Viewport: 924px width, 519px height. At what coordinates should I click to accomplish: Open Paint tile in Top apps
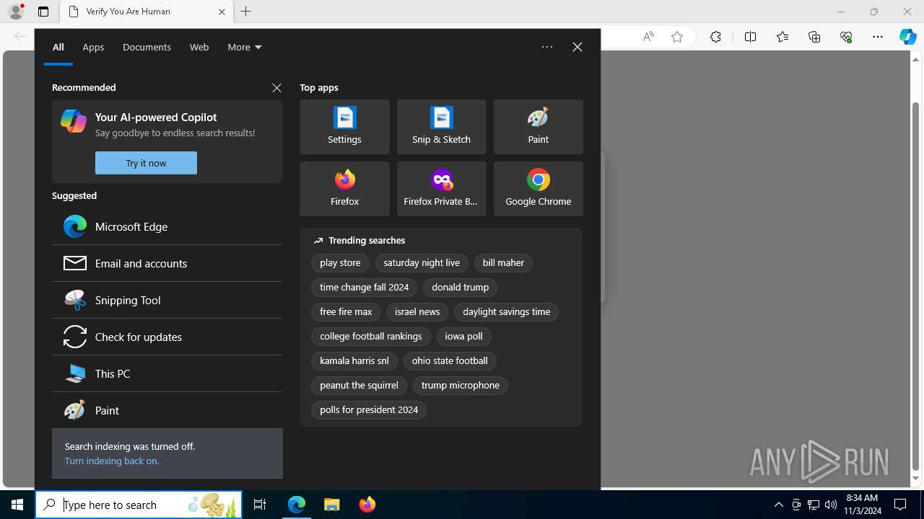pos(538,127)
